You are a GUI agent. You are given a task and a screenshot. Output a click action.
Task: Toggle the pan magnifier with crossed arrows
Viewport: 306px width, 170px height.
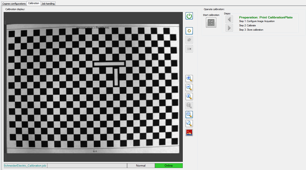[189, 114]
